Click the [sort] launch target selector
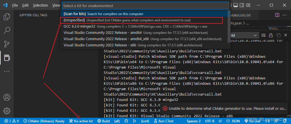Viewport: 291px width, 124px height. [145, 121]
